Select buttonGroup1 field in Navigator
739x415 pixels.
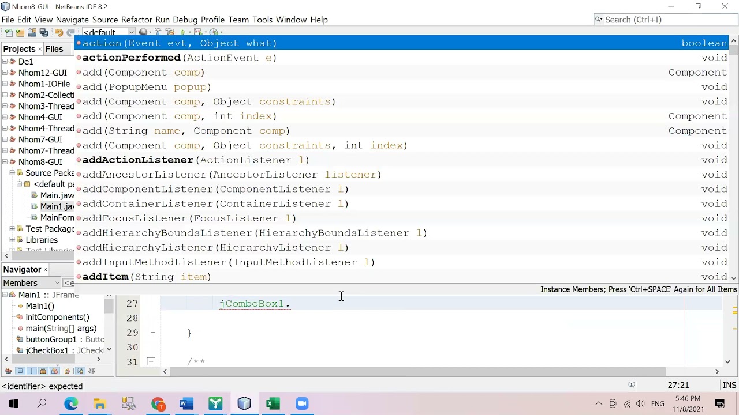pyautogui.click(x=65, y=339)
